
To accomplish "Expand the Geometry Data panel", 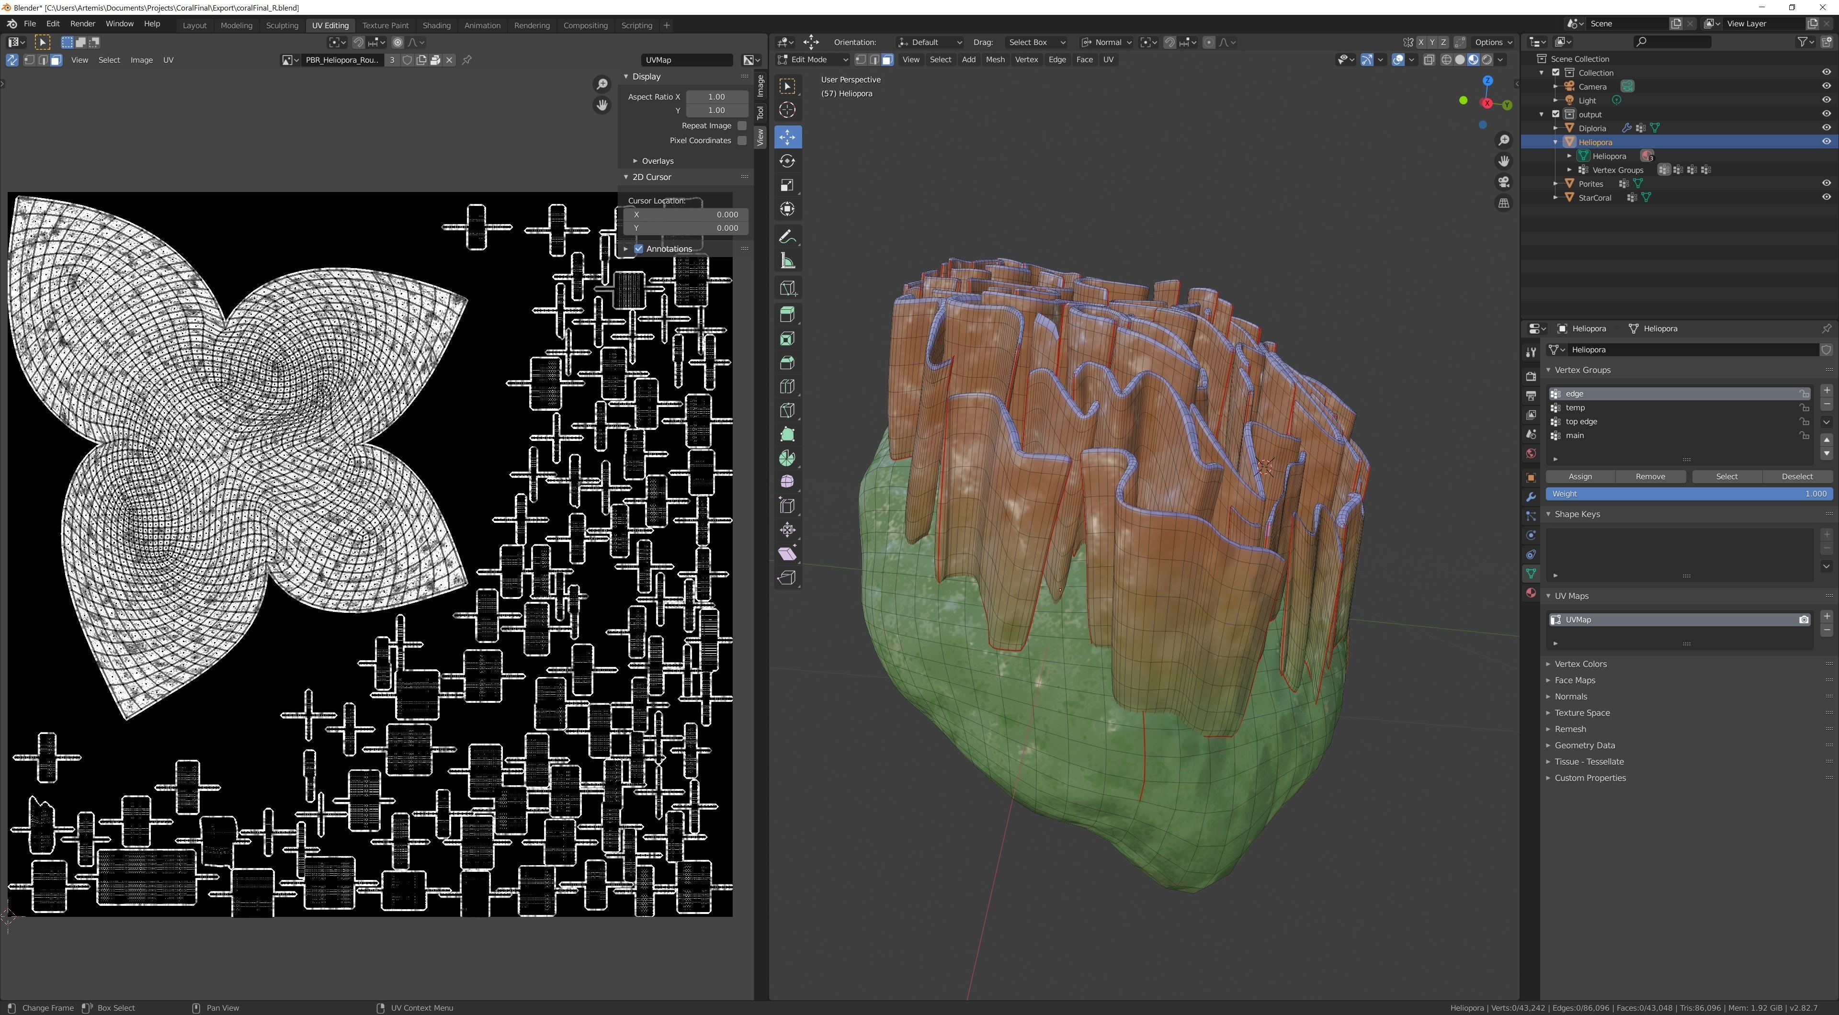I will (x=1584, y=745).
